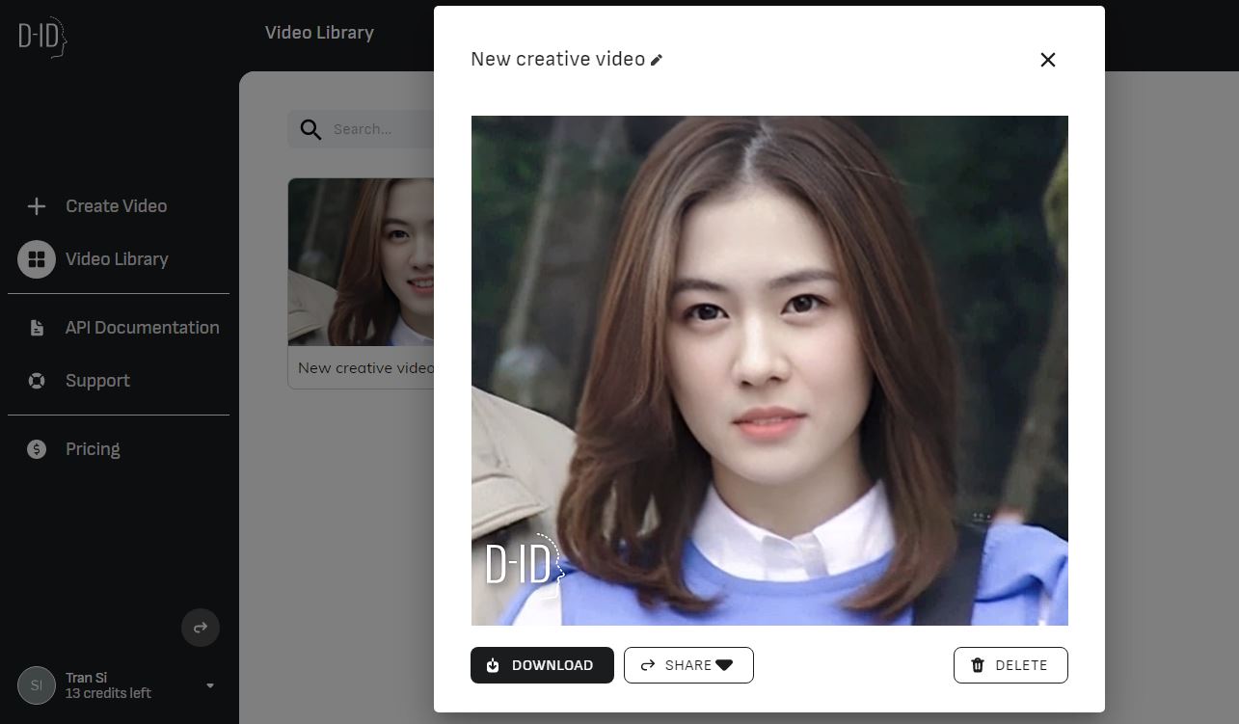Click the plus icon beside Create Video
Image resolution: width=1239 pixels, height=724 pixels.
[37, 206]
